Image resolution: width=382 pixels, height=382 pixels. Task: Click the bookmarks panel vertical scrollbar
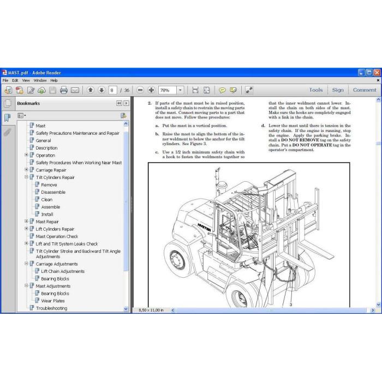point(126,201)
